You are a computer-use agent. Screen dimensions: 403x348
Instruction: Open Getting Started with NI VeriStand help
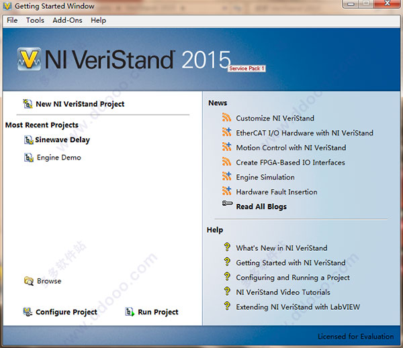point(291,263)
